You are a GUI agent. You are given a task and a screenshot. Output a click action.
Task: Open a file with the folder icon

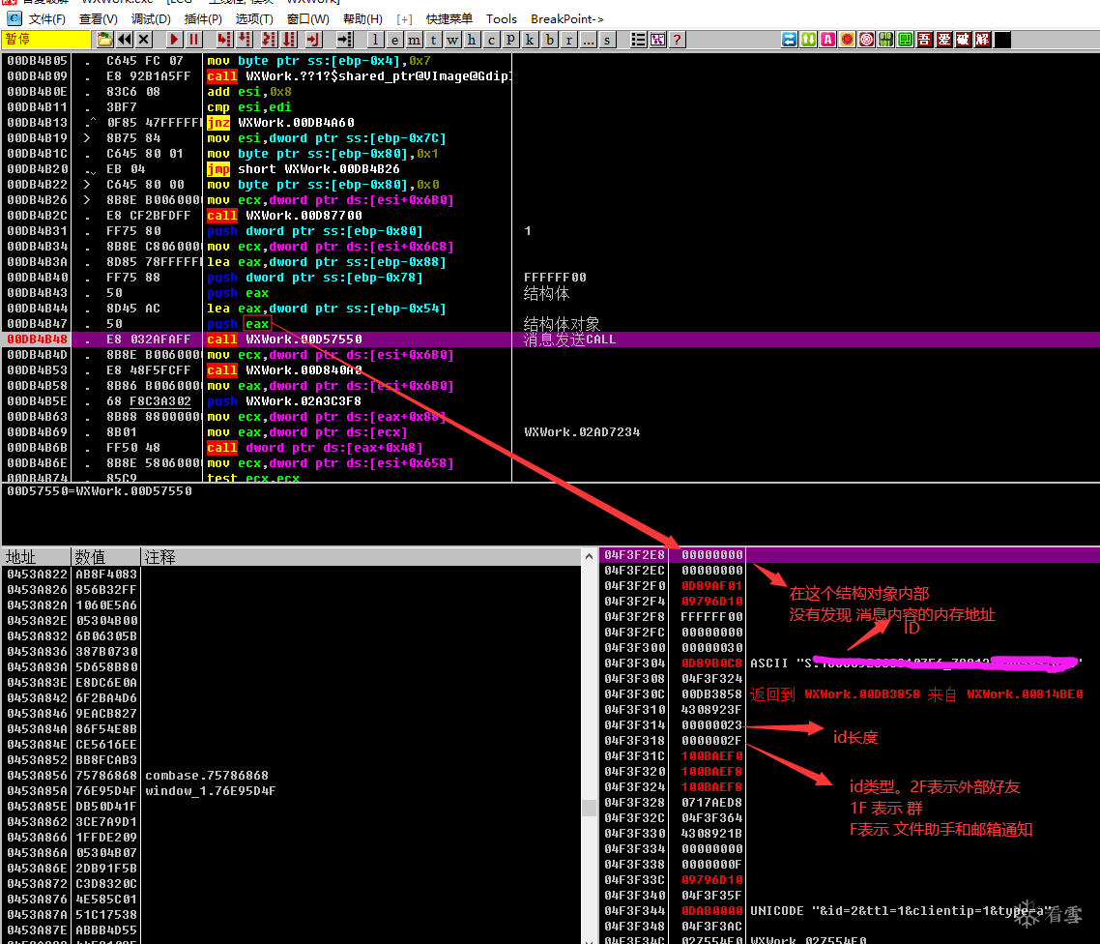click(x=104, y=40)
